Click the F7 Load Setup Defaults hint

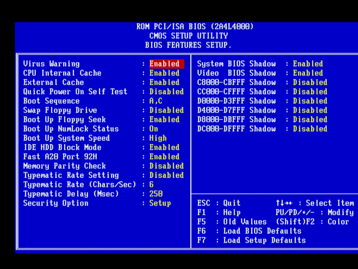point(251,240)
